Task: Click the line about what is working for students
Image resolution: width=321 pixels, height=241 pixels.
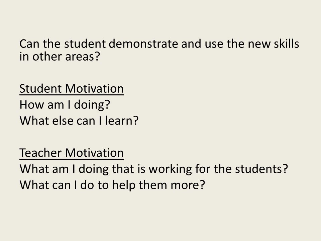Action: coord(154,169)
